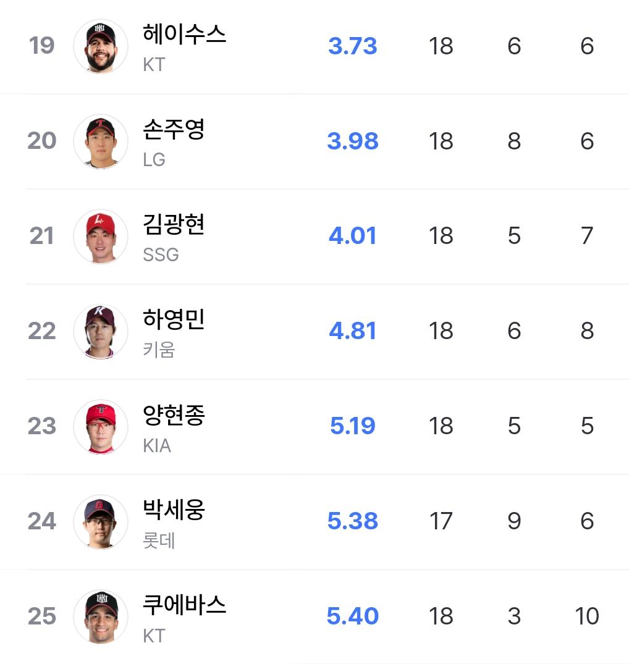Open 헤이수스 player profile photo
The height and width of the screenshot is (664, 629).
[x=101, y=46]
